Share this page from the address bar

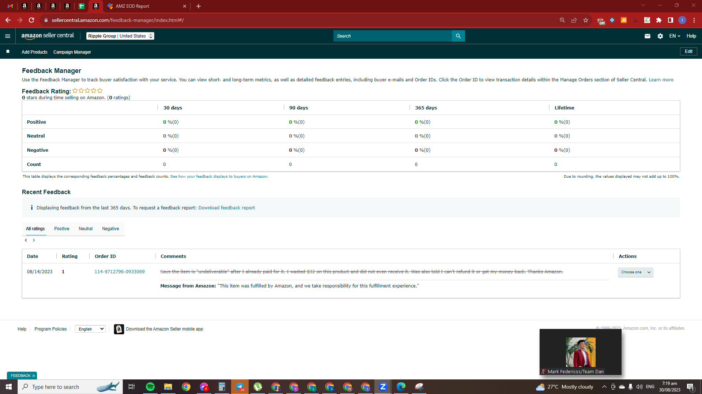pos(574,20)
